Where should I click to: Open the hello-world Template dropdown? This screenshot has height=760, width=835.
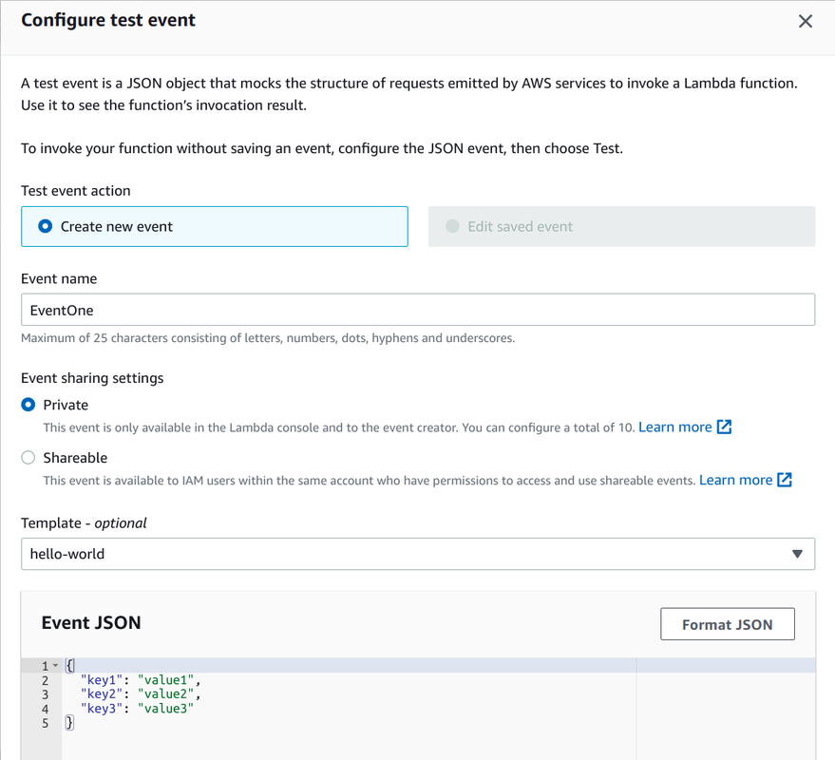pyautogui.click(x=418, y=554)
